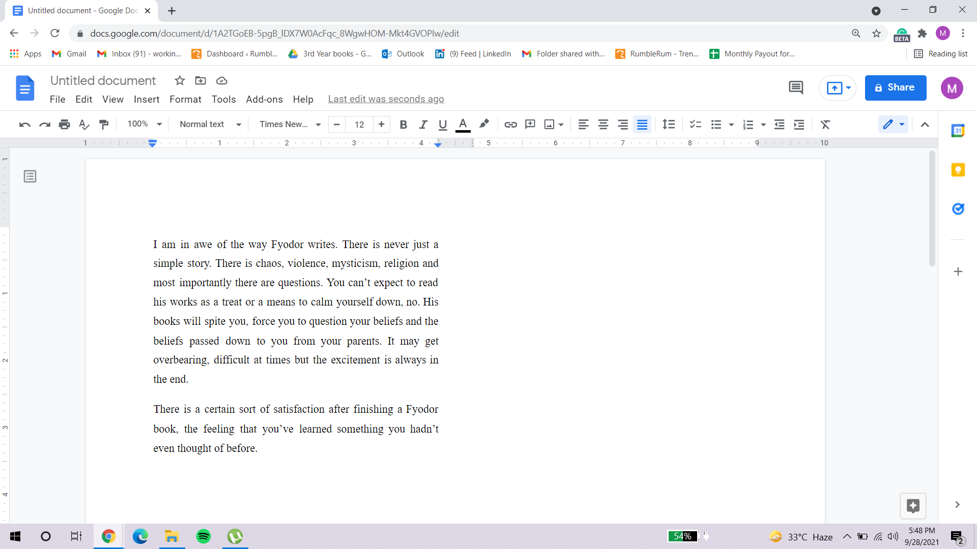Open Gmail bookmark
This screenshot has height=549, width=977.
[69, 54]
